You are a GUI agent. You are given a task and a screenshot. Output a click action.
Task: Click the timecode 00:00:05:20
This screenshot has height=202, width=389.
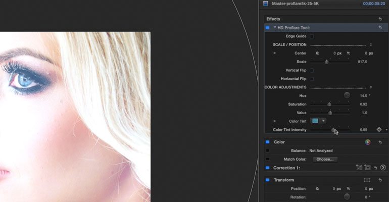374,4
